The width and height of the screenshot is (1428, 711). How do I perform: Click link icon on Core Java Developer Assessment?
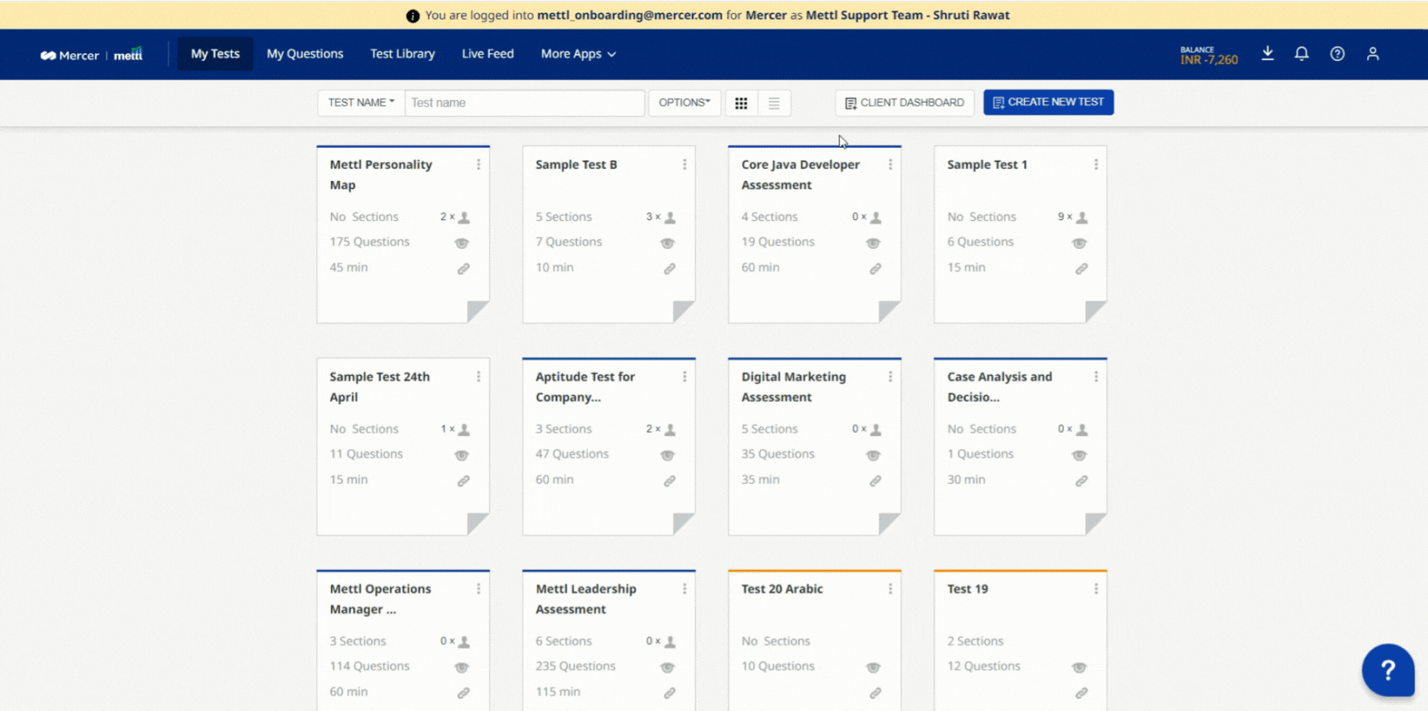875,269
